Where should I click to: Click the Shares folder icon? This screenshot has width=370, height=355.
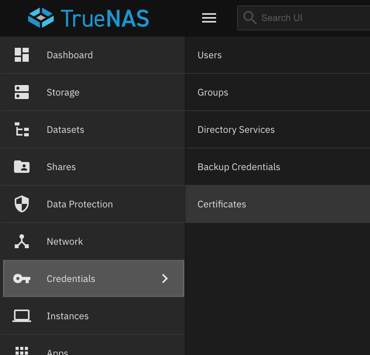coord(22,167)
